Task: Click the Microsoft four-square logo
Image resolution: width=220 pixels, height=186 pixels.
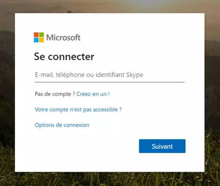Action: [39, 37]
